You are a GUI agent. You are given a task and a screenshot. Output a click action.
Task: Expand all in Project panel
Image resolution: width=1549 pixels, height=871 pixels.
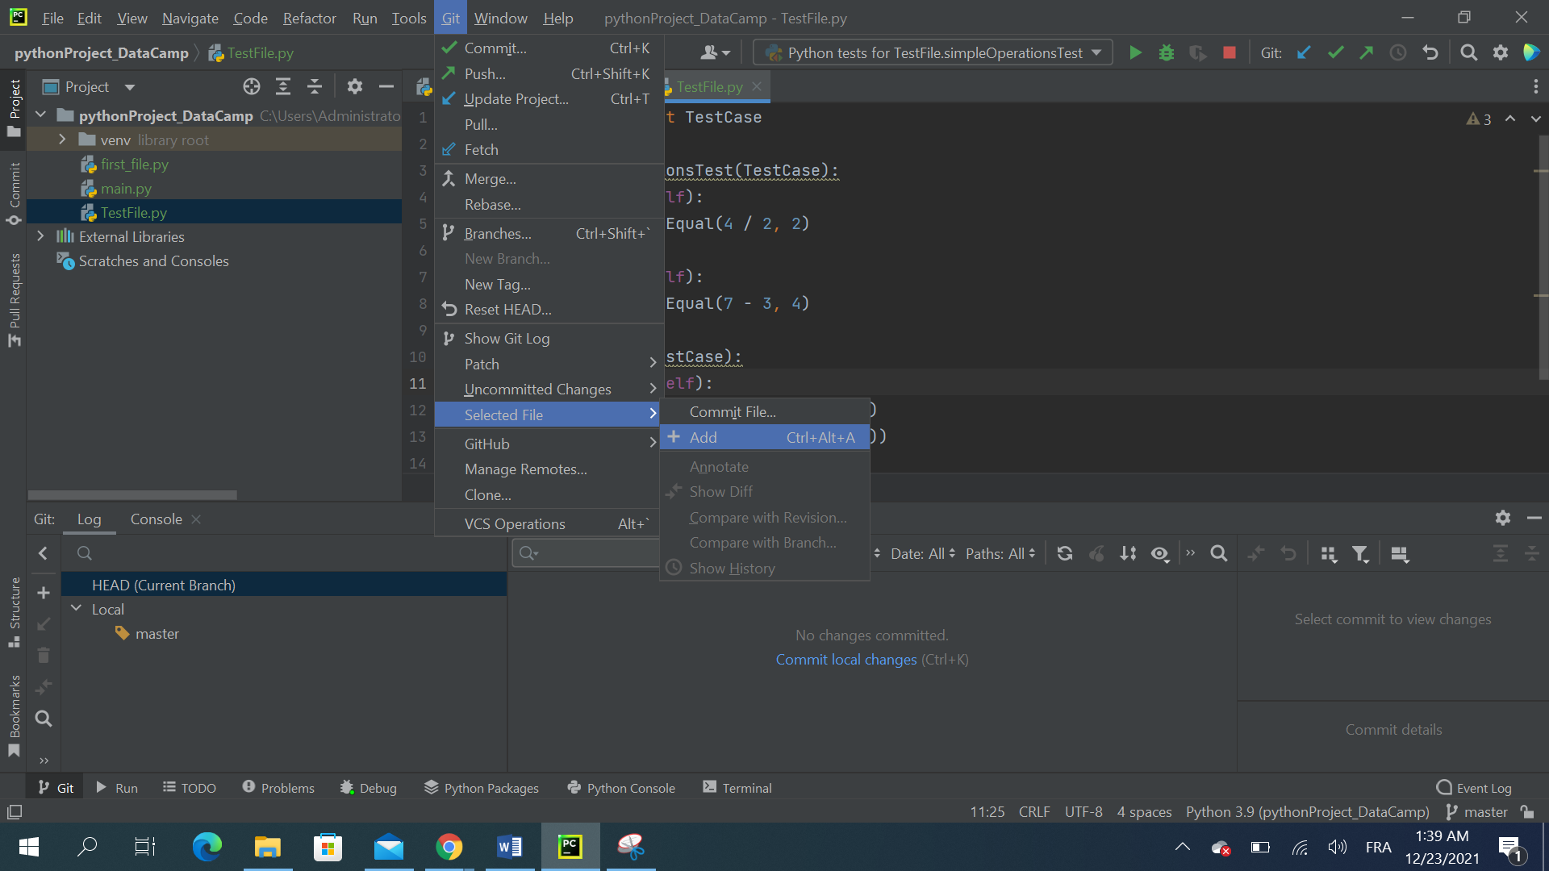click(x=283, y=86)
